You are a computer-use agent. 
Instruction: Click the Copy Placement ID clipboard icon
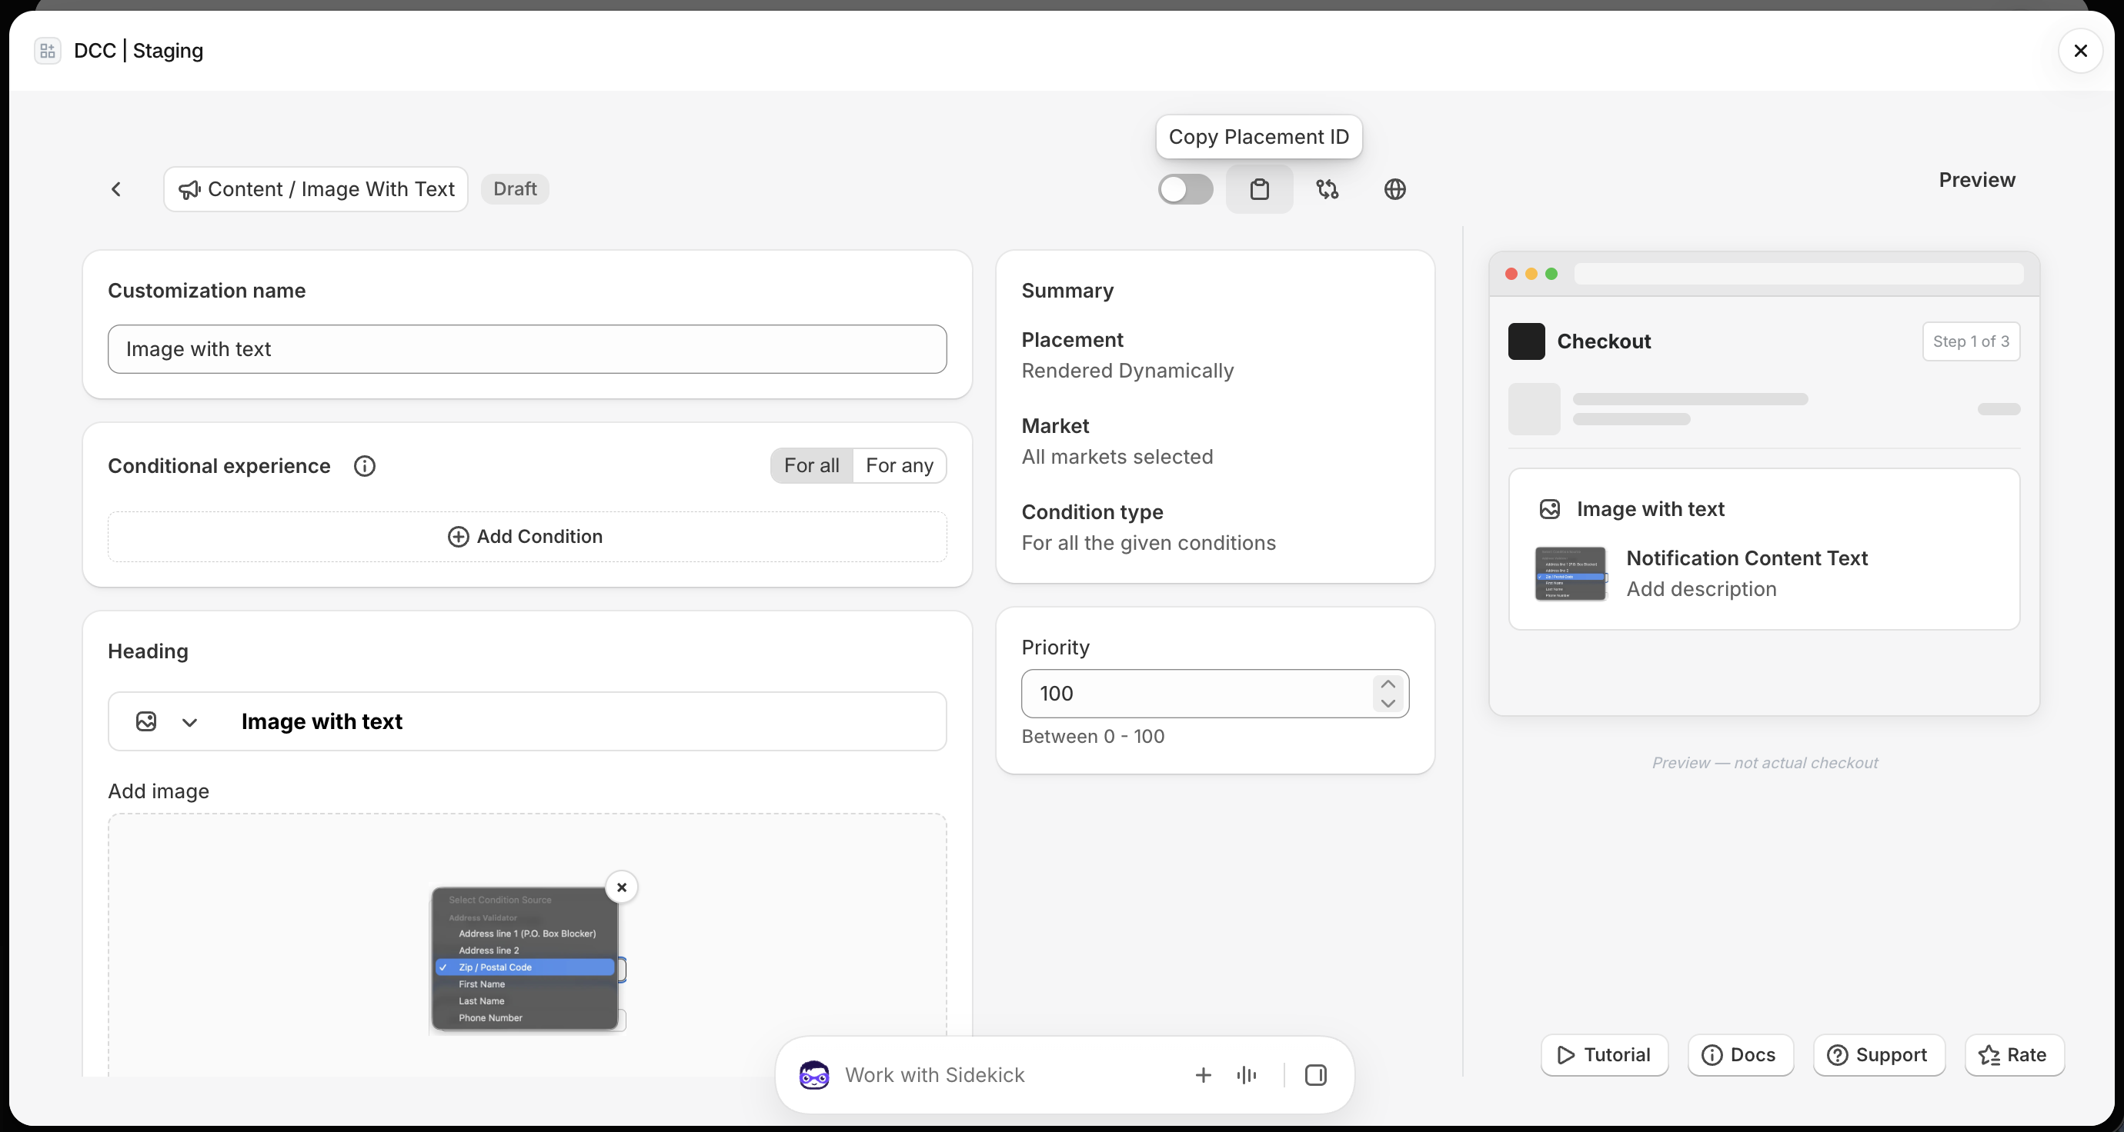1259,189
